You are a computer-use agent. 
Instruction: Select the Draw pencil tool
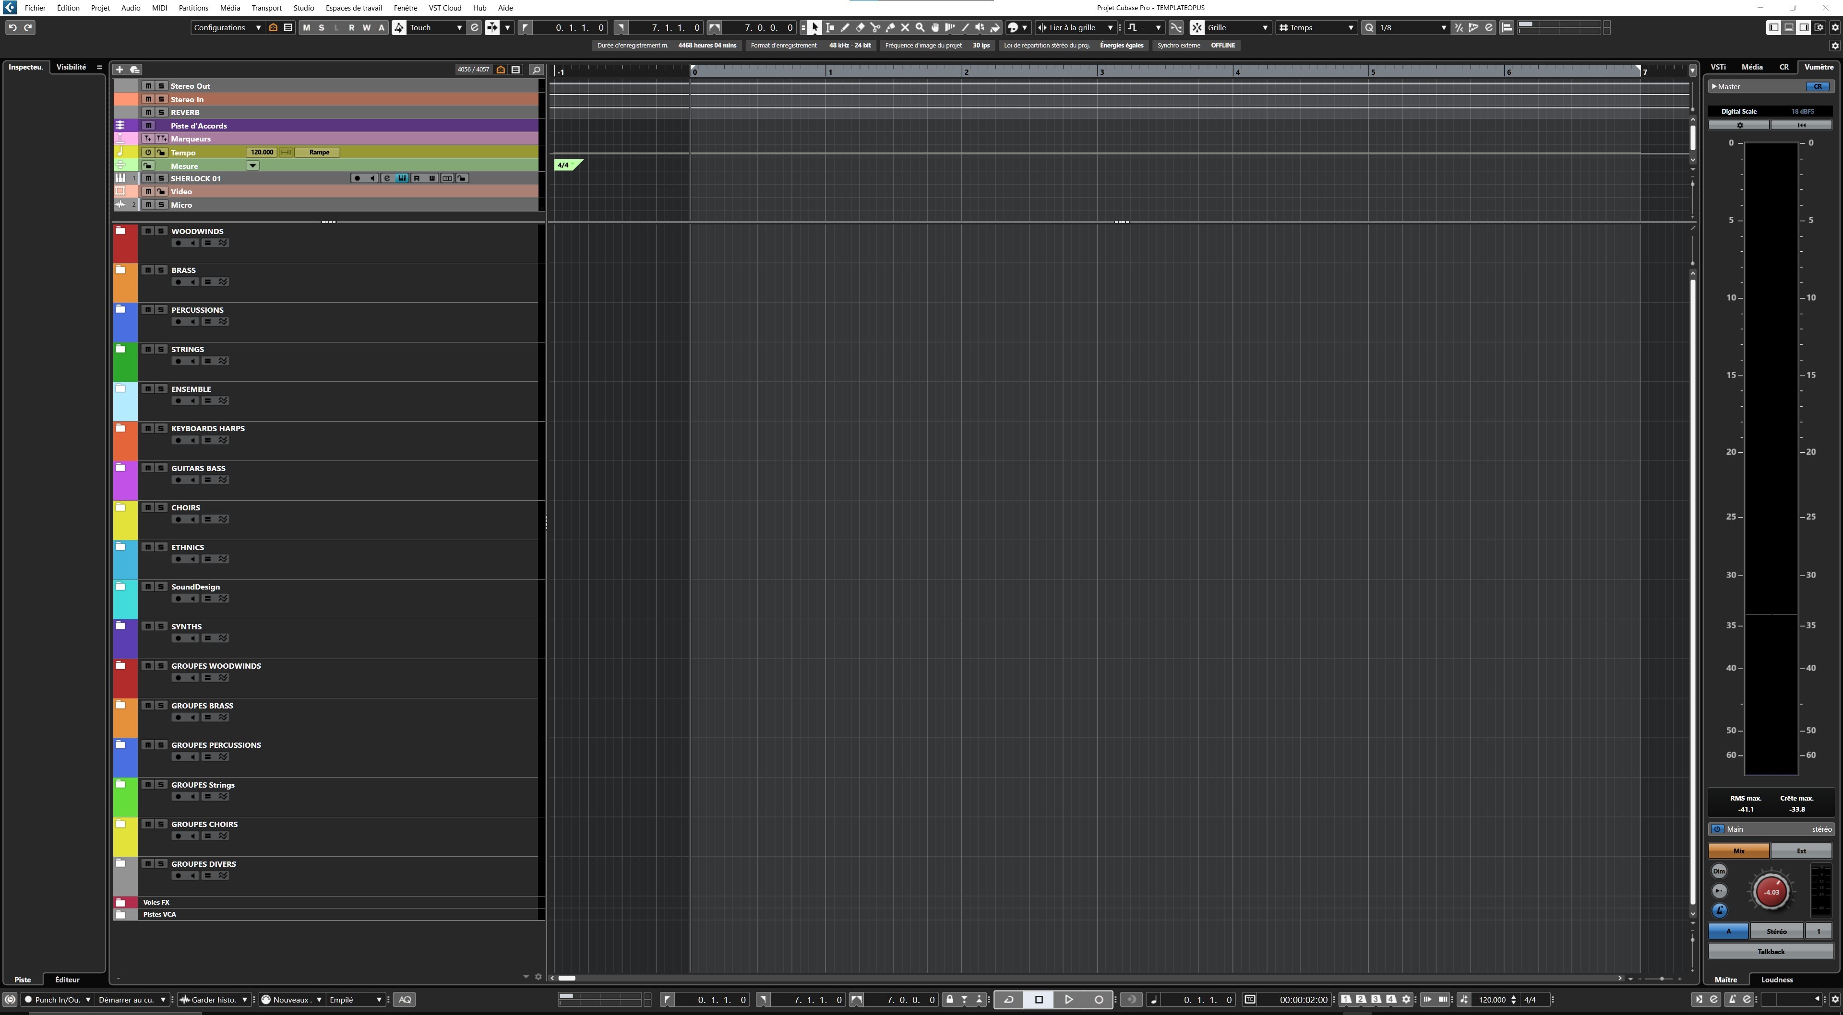[845, 27]
